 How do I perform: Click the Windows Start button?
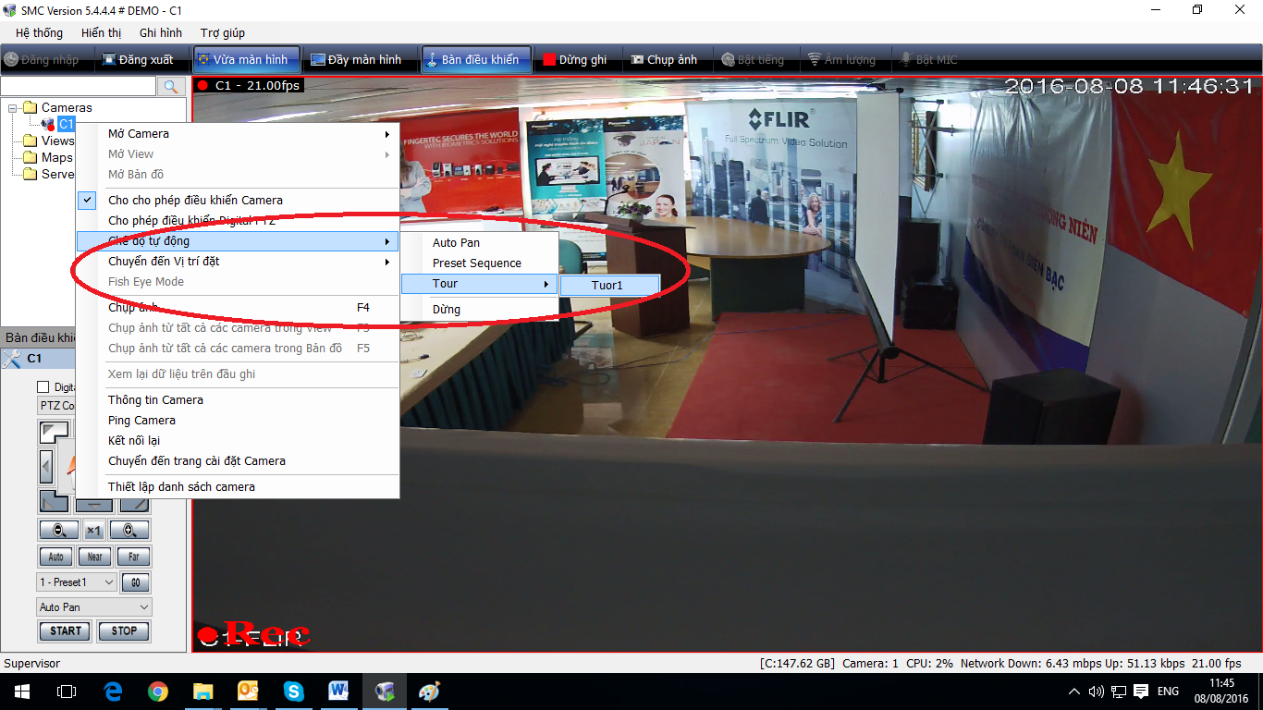(22, 692)
